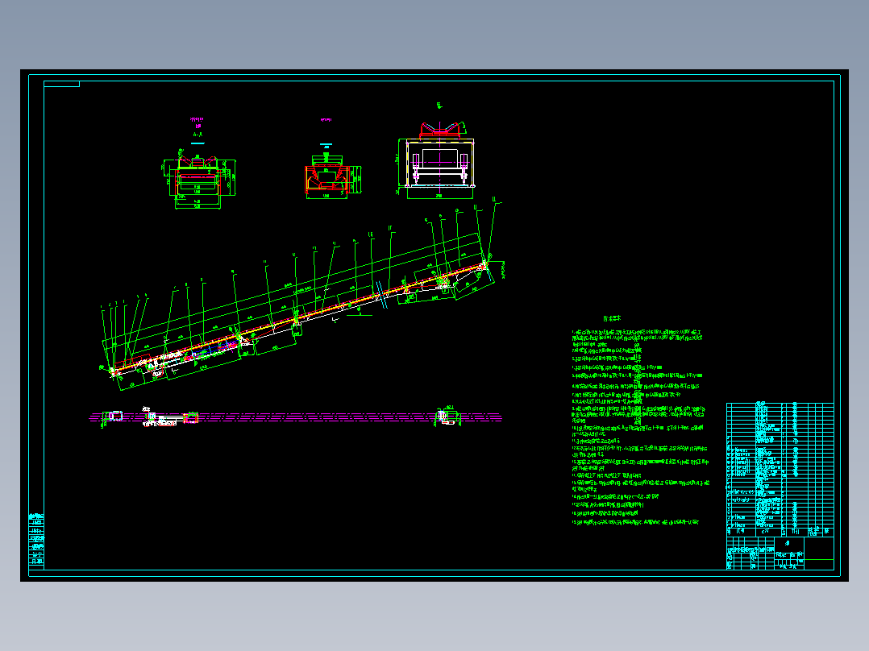Click the technical requirements heading above the notes

[x=613, y=318]
